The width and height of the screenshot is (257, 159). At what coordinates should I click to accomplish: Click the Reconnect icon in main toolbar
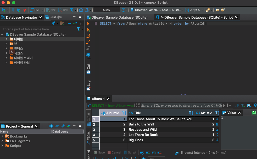click(19, 10)
